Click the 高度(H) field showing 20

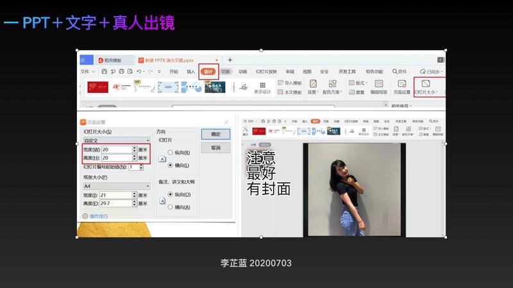click(x=117, y=158)
